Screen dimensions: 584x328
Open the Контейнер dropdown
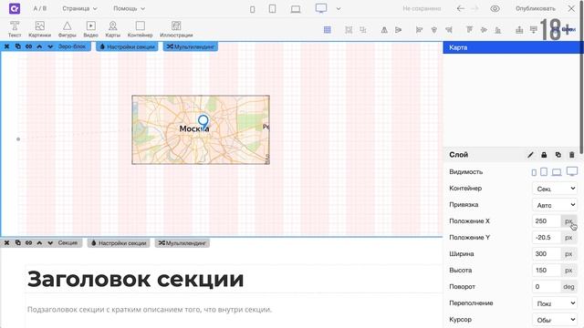555,189
